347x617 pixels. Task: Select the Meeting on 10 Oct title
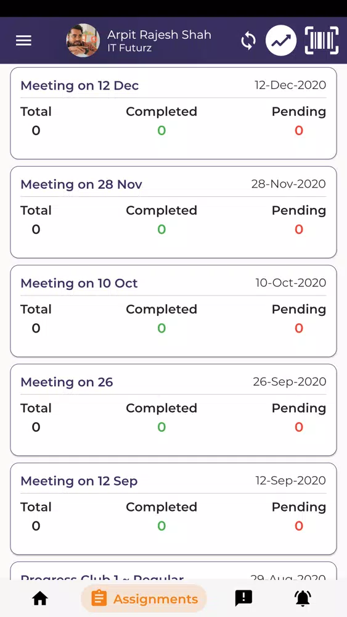click(x=79, y=283)
